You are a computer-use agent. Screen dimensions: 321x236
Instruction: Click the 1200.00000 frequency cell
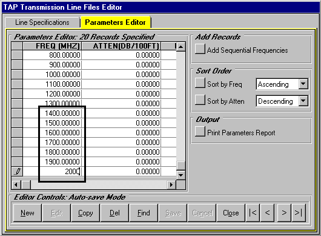pos(52,93)
